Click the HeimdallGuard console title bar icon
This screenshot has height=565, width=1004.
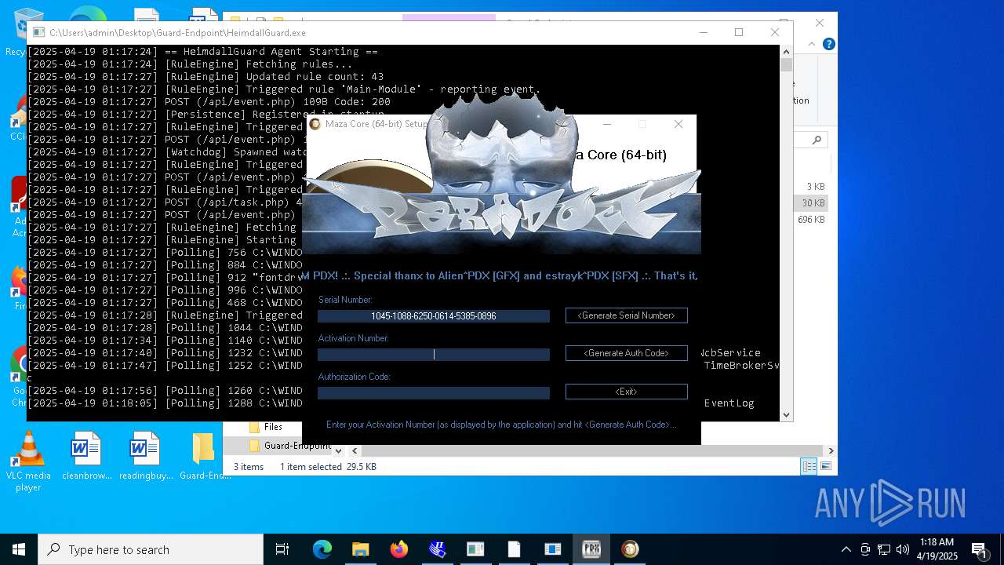click(38, 33)
